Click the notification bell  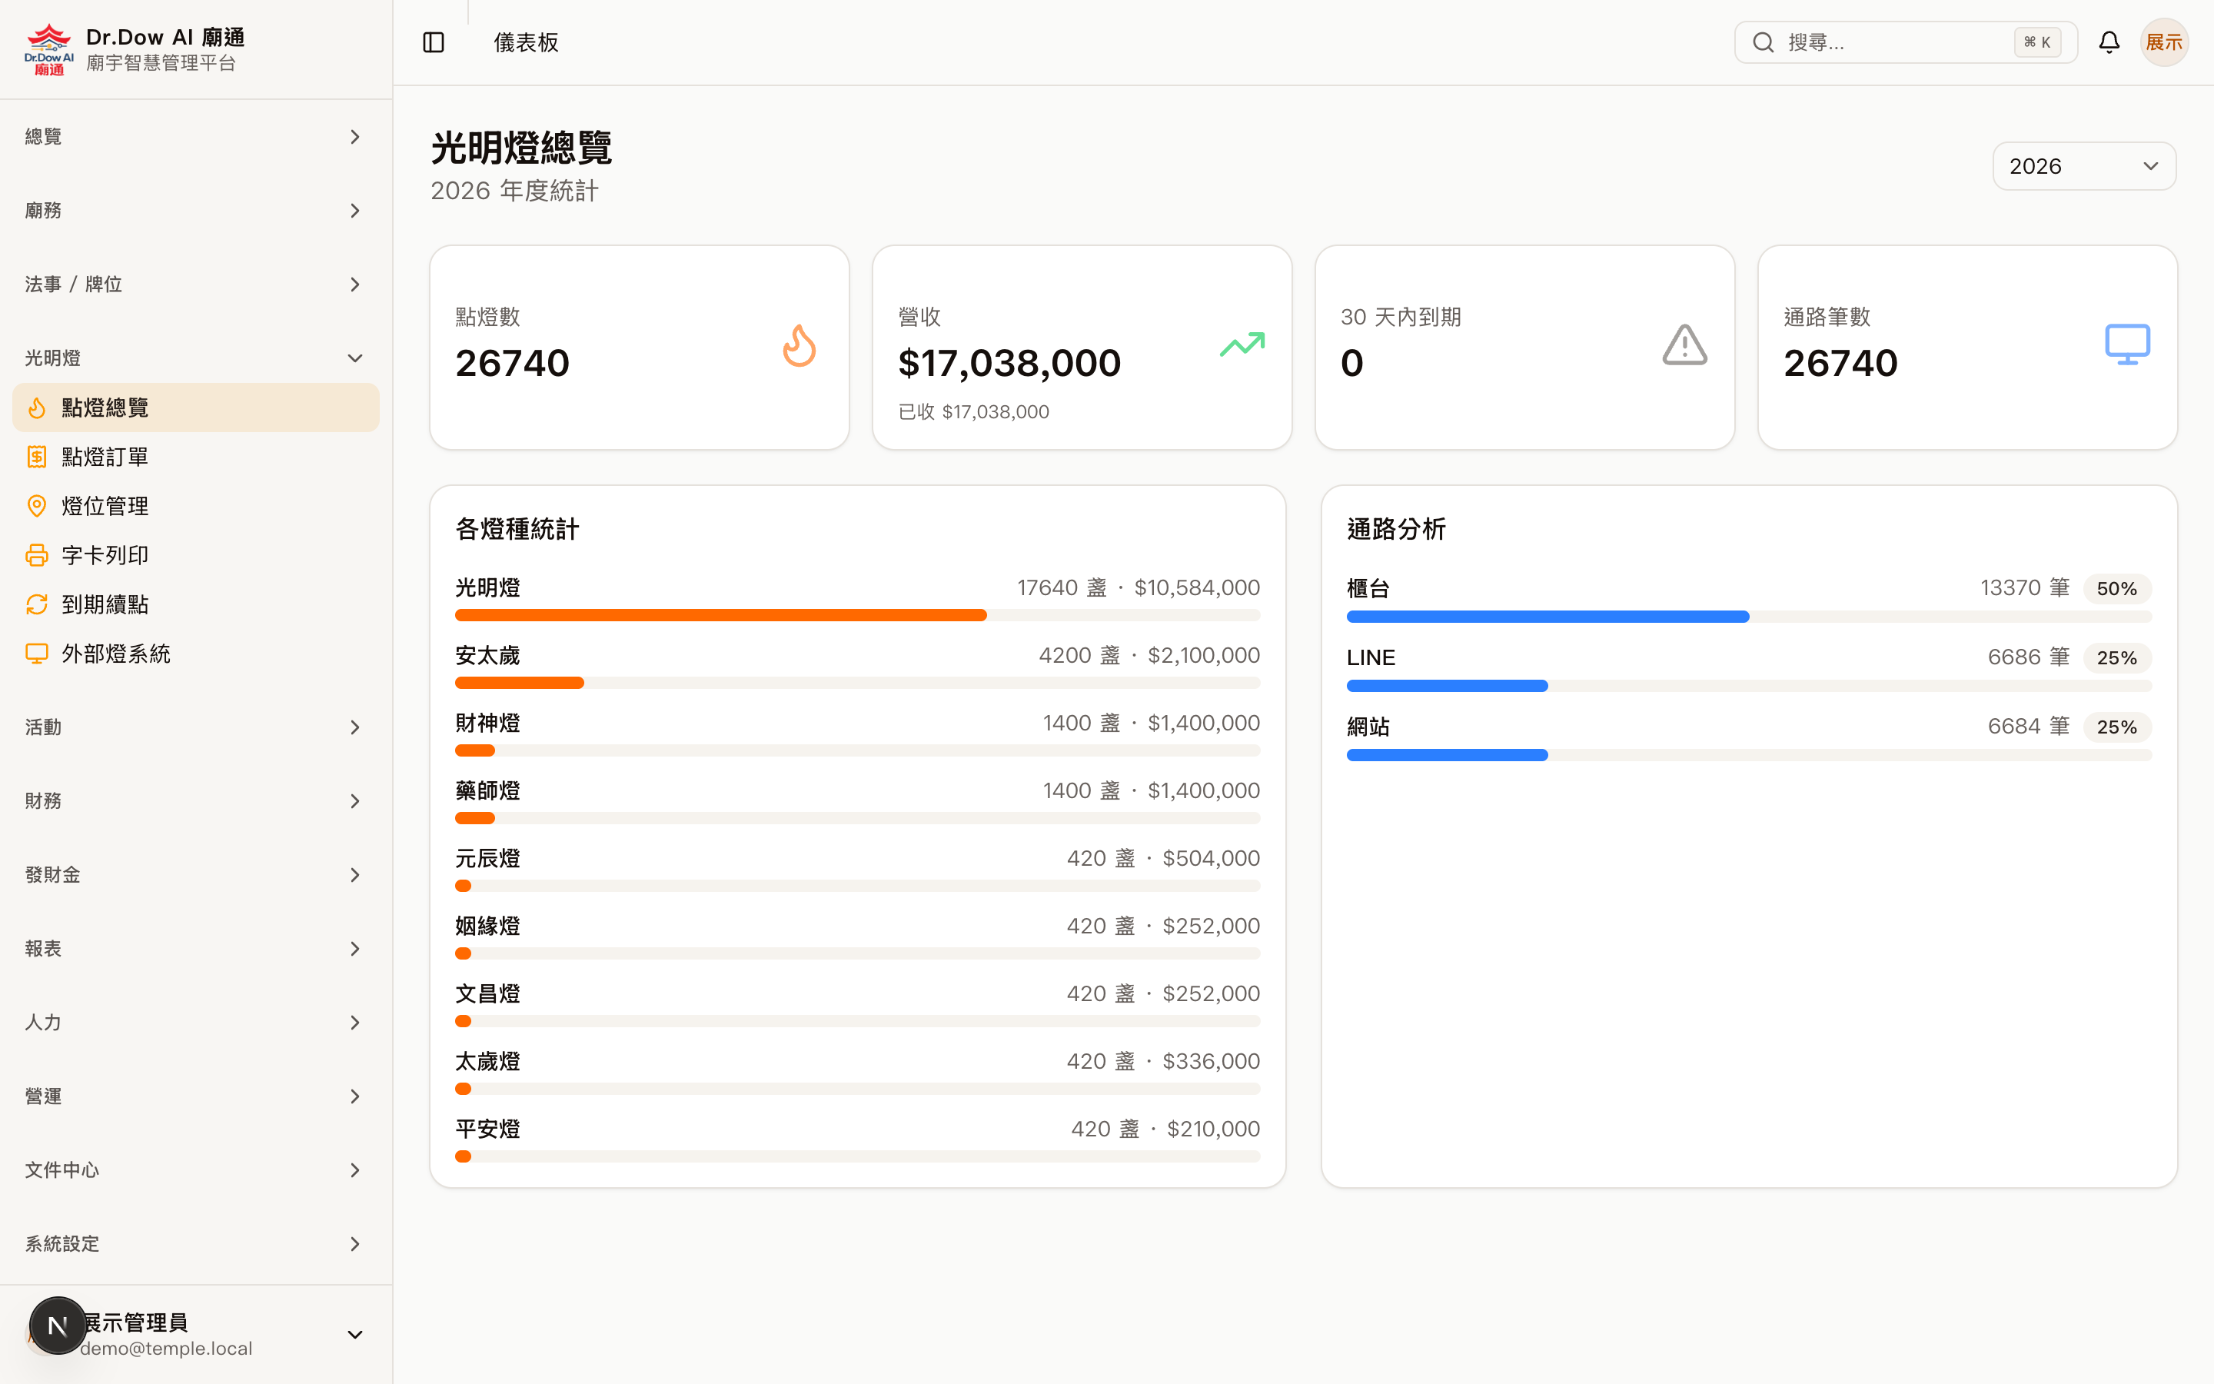coord(2109,42)
